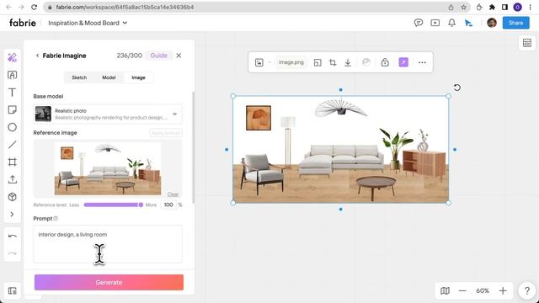Click the resize/fit icon in image toolbar
This screenshot has height=303, width=539.
318,62
